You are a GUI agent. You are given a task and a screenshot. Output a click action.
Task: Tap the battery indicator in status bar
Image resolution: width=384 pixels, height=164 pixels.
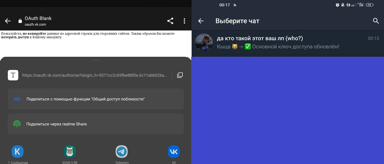click(370, 5)
